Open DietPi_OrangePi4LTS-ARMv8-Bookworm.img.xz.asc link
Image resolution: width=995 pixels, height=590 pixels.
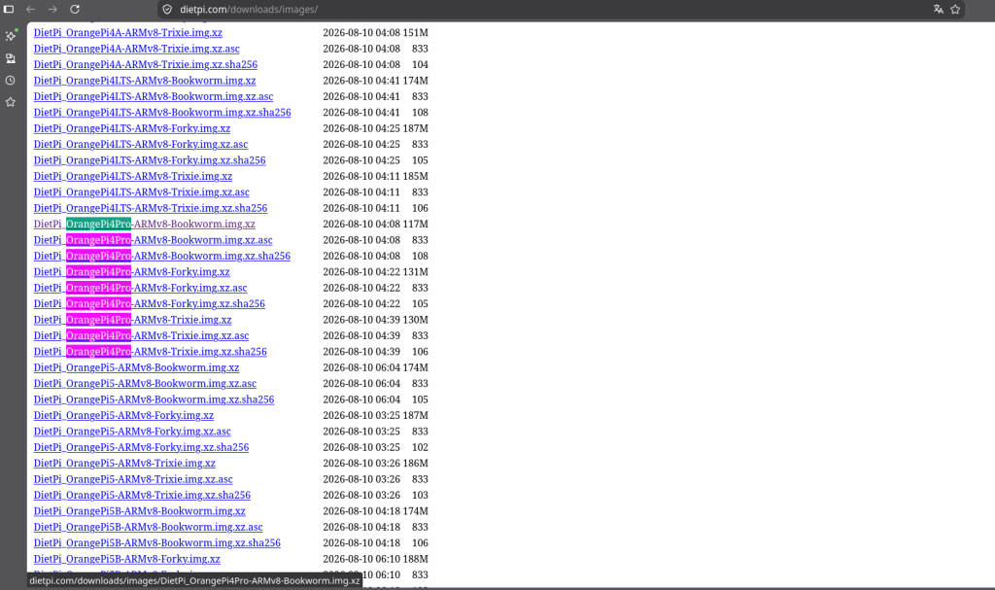(x=154, y=96)
